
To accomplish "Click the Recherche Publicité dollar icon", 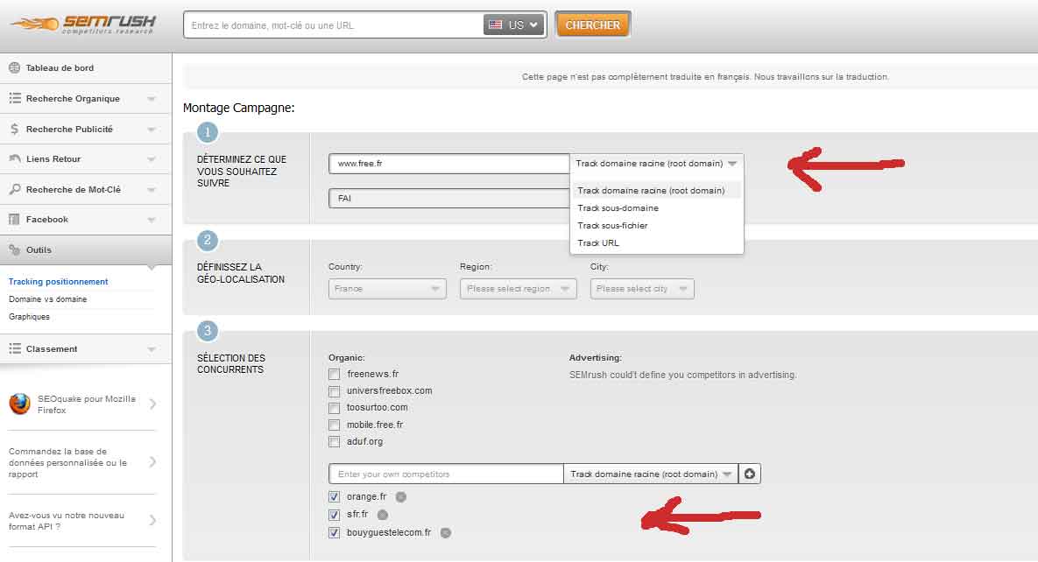I will 14,129.
